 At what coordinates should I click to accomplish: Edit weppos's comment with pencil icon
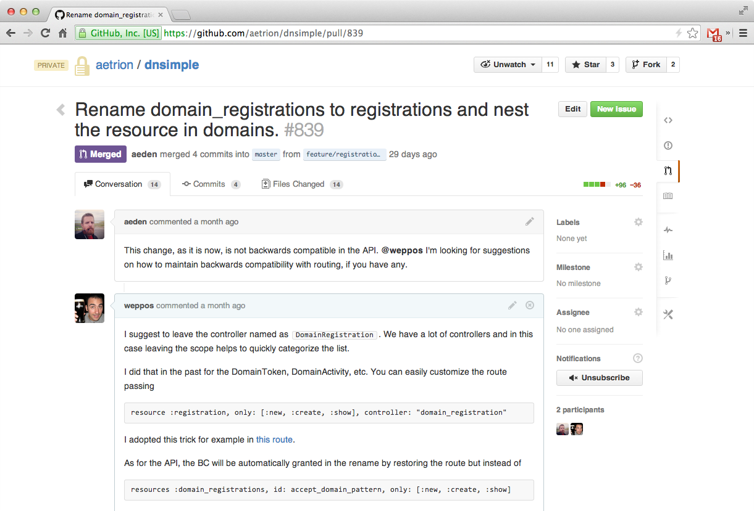click(513, 305)
